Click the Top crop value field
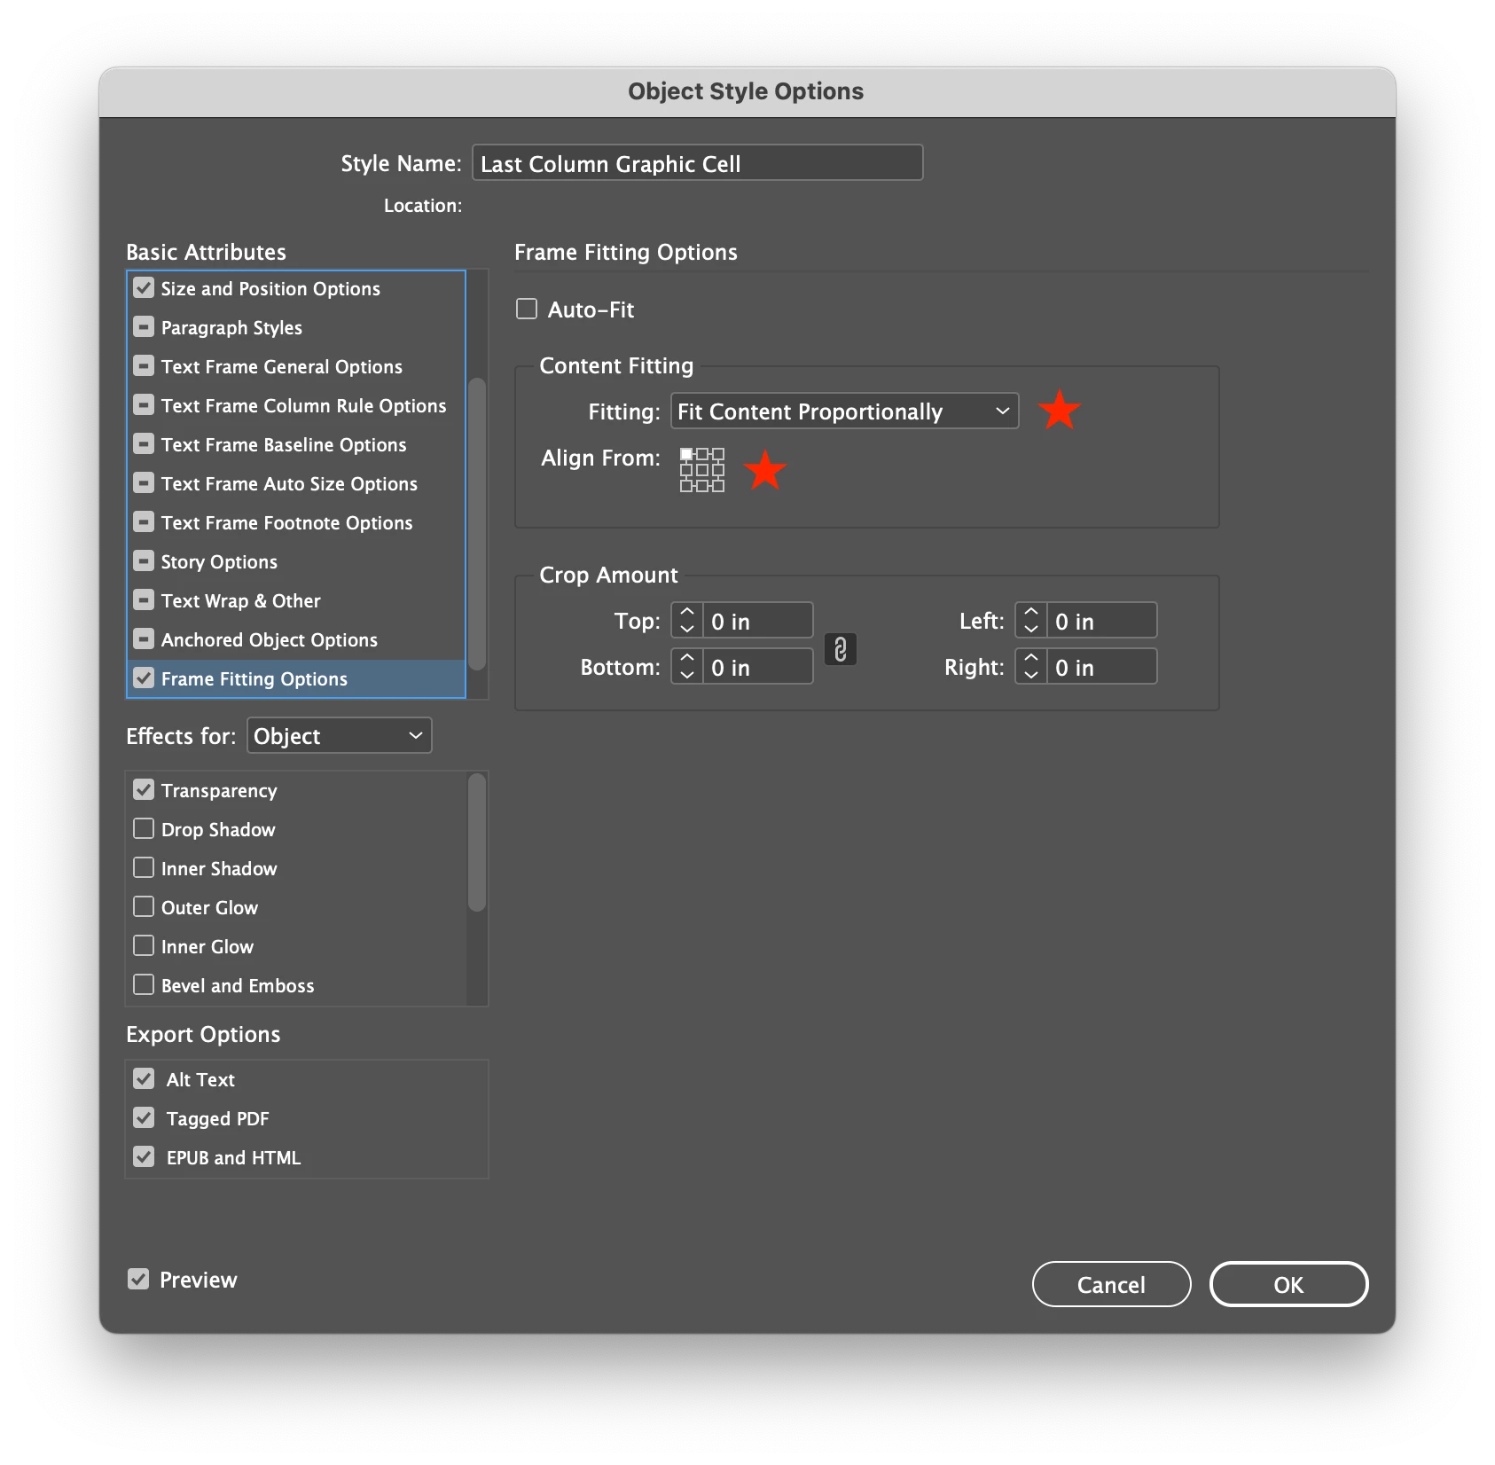 click(x=758, y=620)
